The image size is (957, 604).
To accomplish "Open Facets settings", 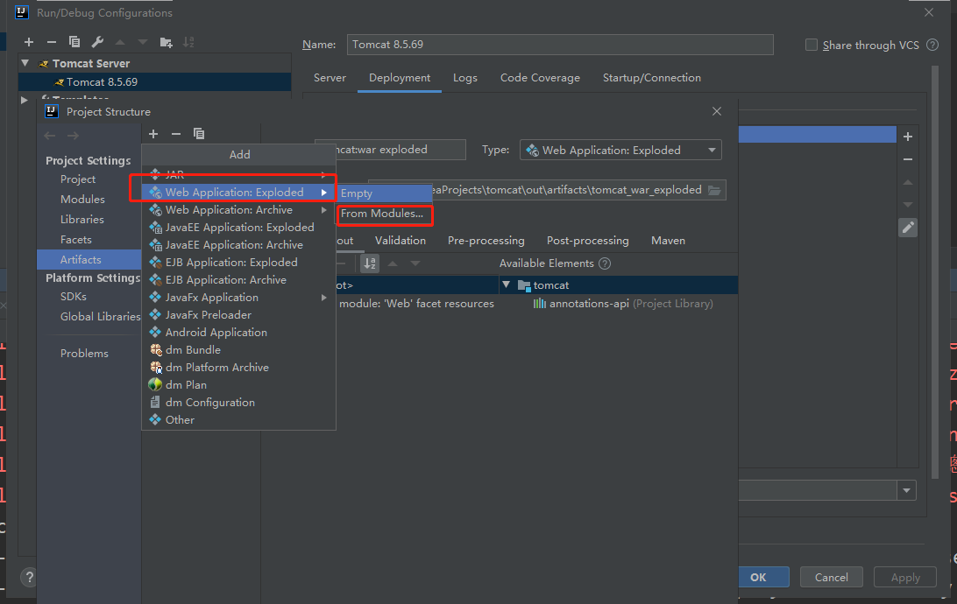I will (75, 240).
